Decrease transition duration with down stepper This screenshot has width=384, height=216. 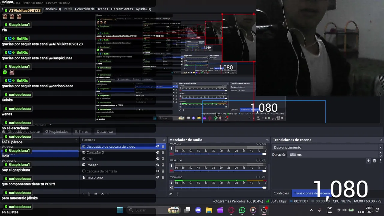click(x=381, y=156)
